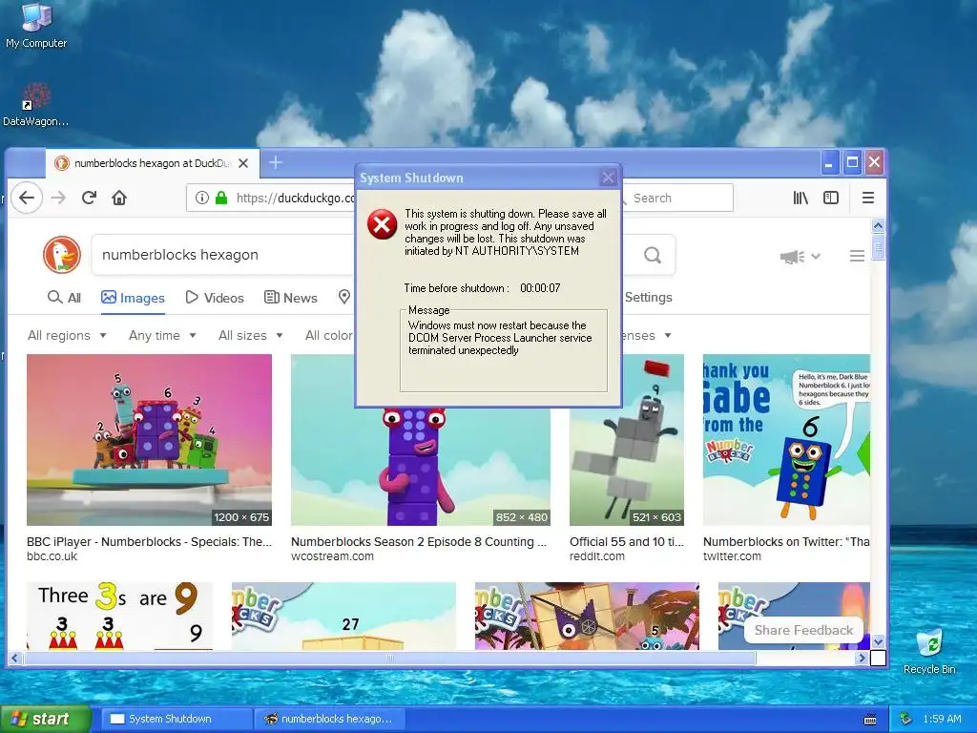Select numberblocks hexagon taskbar button
This screenshot has height=733, width=977.
click(x=329, y=719)
